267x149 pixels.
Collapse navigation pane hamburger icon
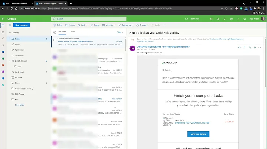10,25
